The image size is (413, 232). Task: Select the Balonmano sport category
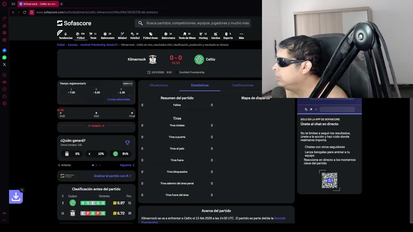[x=168, y=35]
